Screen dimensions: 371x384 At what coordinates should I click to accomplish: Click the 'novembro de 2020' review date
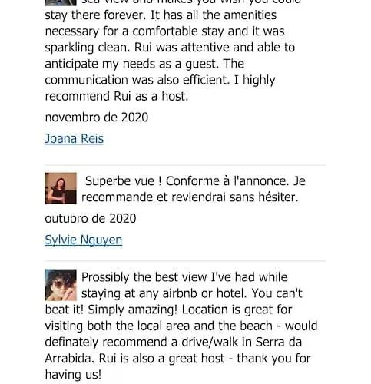pos(97,118)
